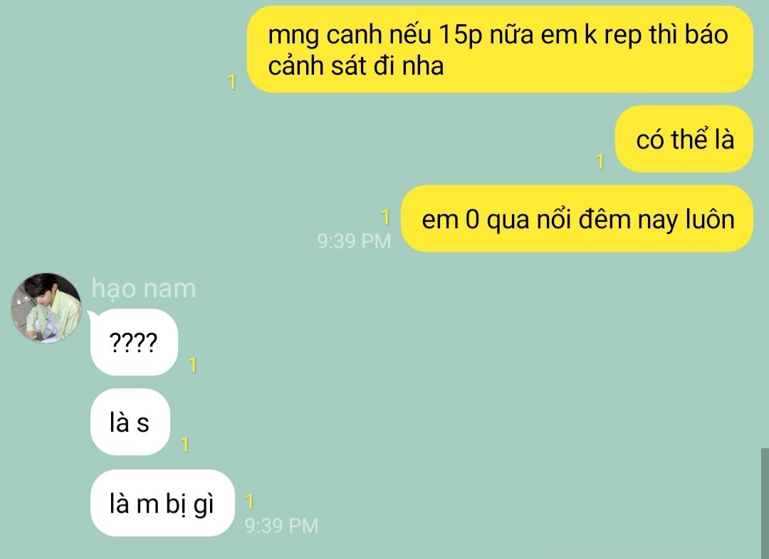This screenshot has width=769, height=559.
Task: Click the 9:39 PM timestamp under sent messages
Action: [354, 241]
